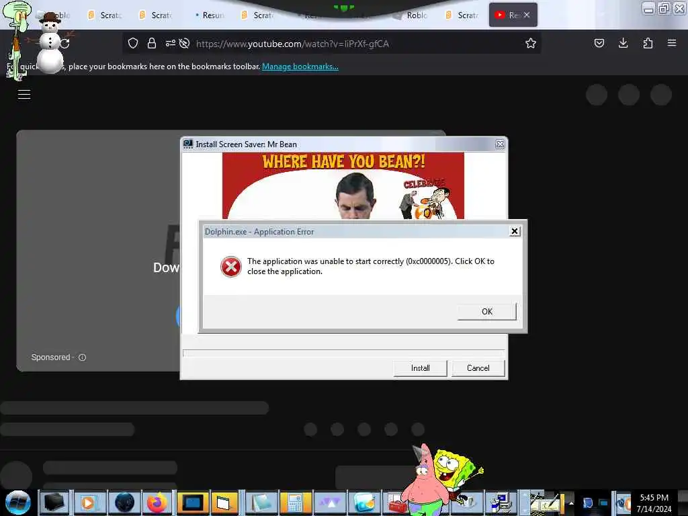The height and width of the screenshot is (516, 688).
Task: Open the network computers icon on the taskbar
Action: (x=500, y=503)
